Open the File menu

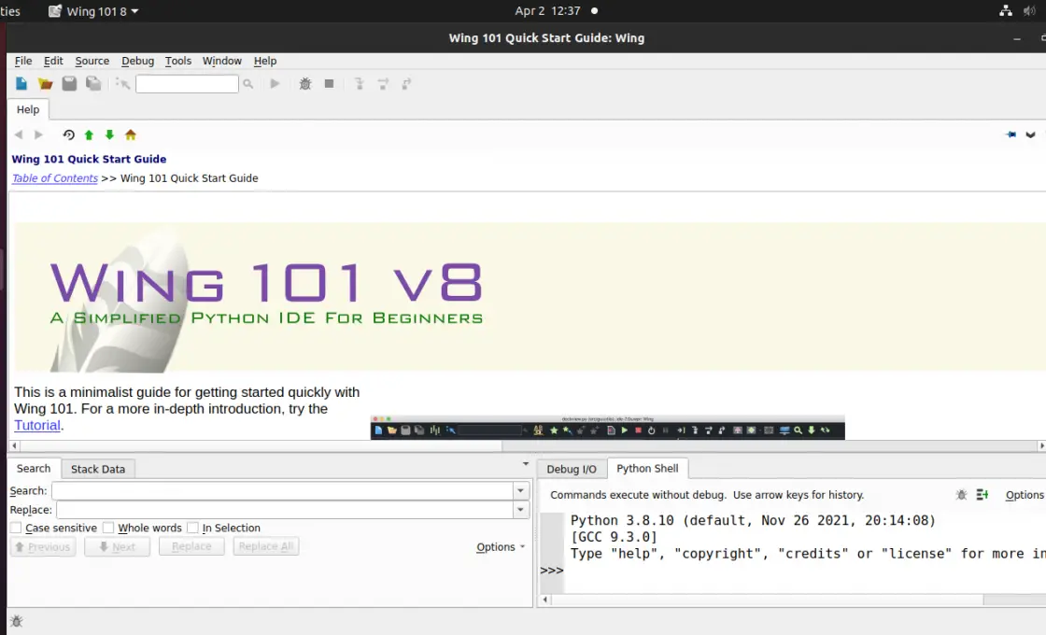(x=23, y=61)
